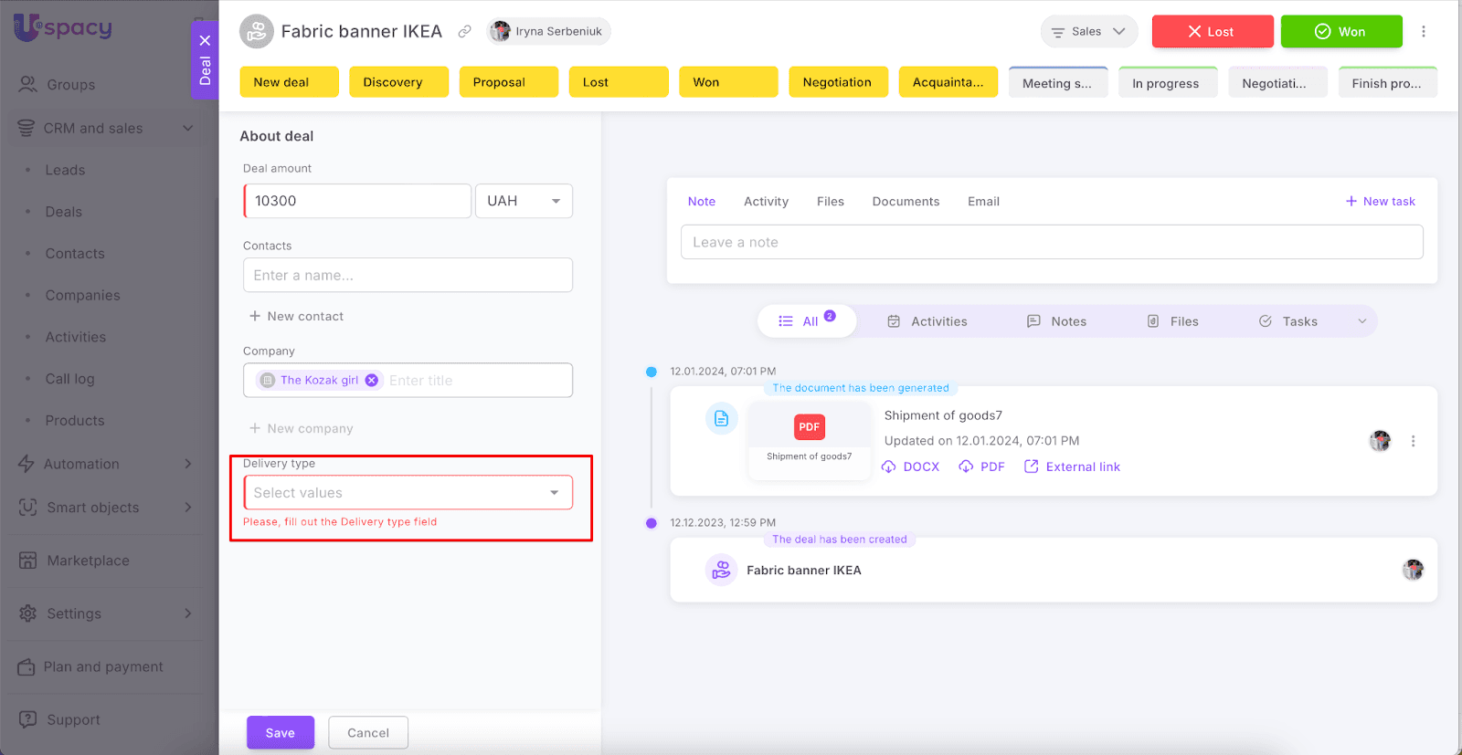Select the yellow Negotiation stage
The height and width of the screenshot is (755, 1462).
(x=837, y=82)
